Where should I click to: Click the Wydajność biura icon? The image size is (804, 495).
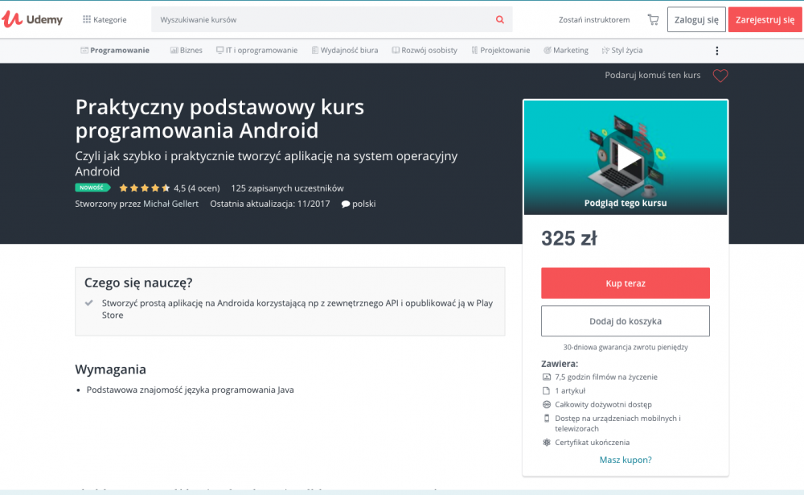[x=315, y=51]
